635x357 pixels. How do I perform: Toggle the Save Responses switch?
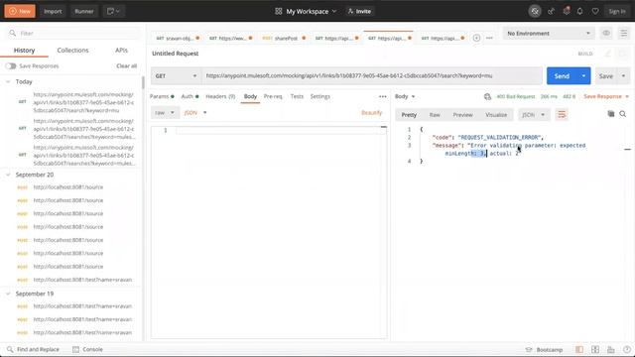(x=11, y=66)
